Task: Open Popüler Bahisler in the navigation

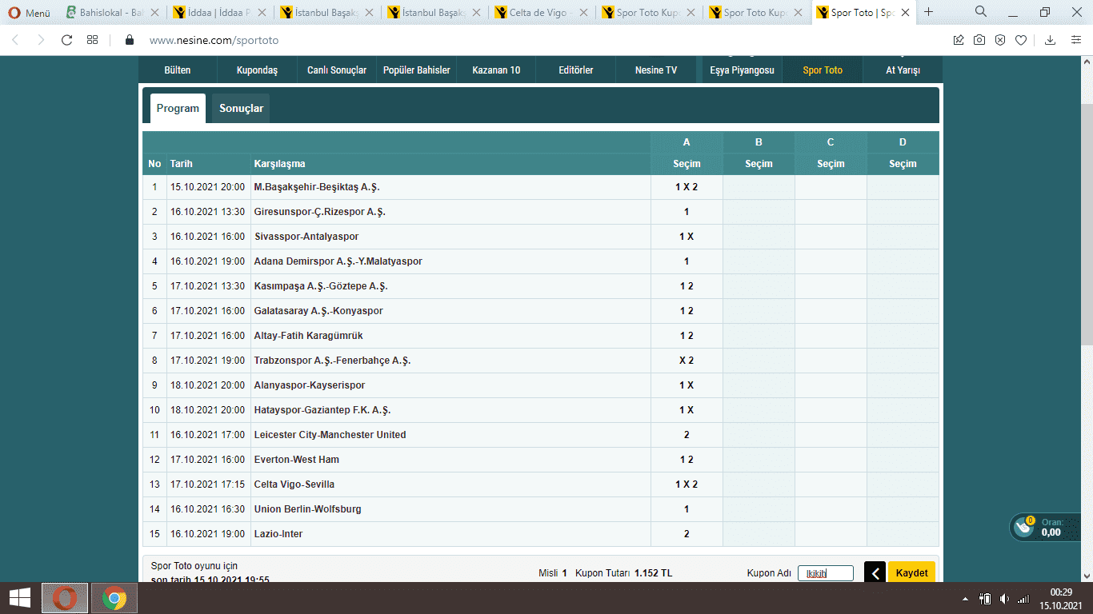Action: [x=417, y=70]
